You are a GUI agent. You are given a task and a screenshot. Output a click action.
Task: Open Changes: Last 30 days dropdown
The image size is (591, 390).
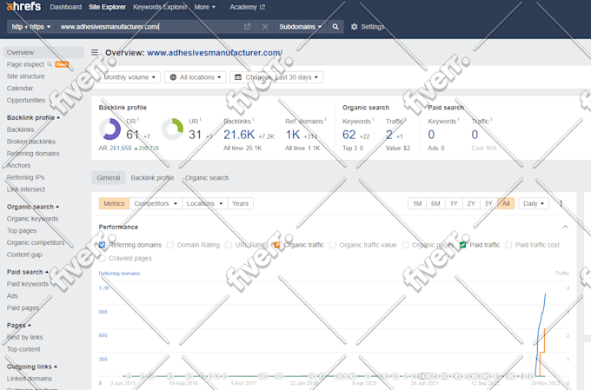[276, 77]
